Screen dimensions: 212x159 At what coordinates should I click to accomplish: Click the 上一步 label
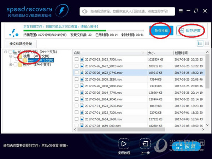(145, 153)
